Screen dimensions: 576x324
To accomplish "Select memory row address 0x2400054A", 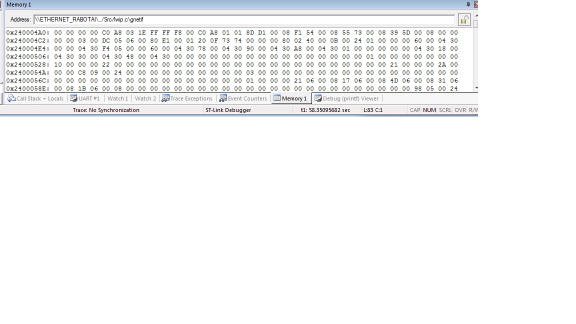I will (28, 72).
